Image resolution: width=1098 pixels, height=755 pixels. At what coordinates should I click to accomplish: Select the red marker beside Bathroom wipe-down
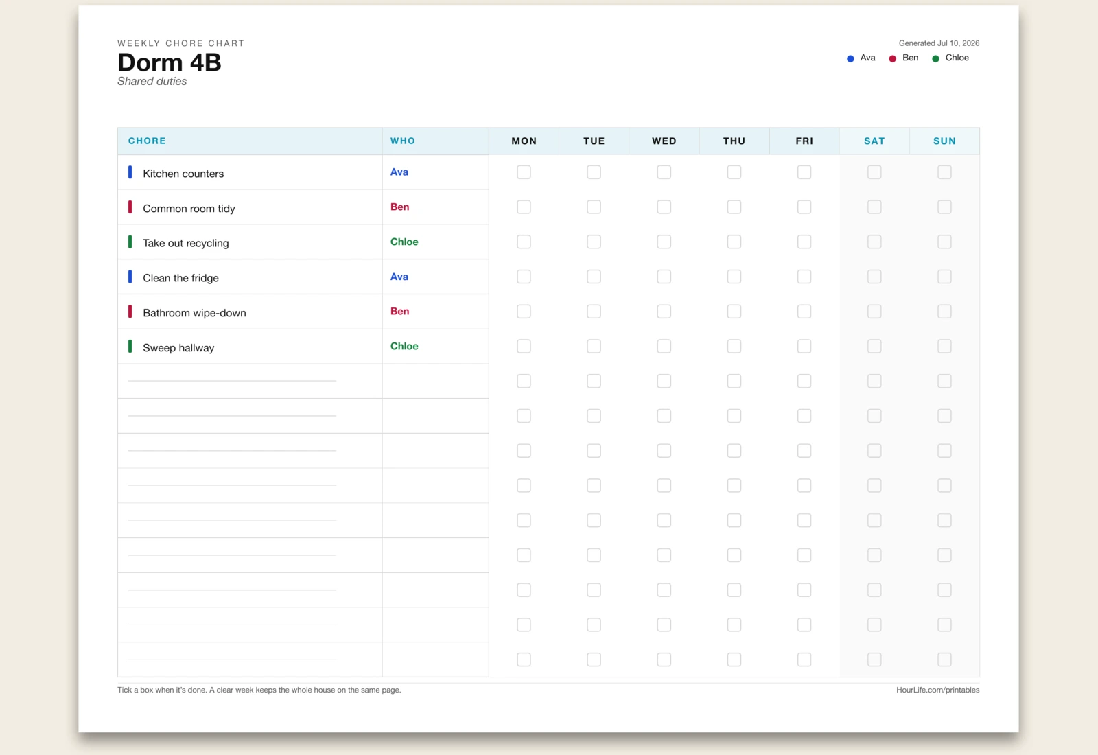coord(130,312)
